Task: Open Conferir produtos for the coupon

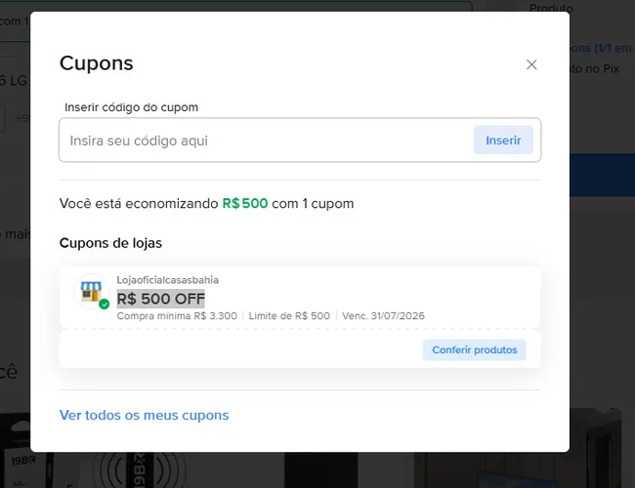Action: pyautogui.click(x=474, y=349)
